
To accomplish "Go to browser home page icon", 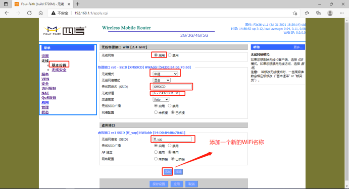I will [x=40, y=13].
